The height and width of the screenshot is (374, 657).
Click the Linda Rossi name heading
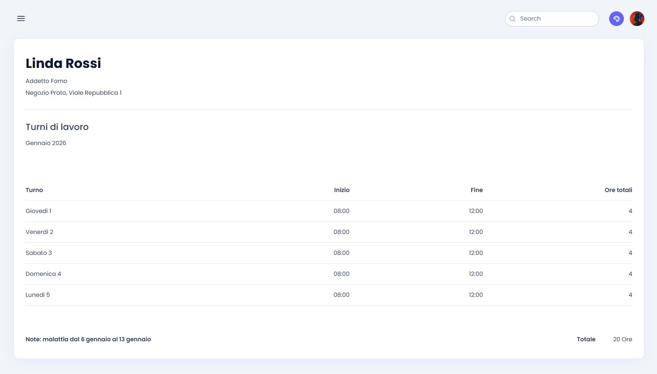click(x=63, y=63)
